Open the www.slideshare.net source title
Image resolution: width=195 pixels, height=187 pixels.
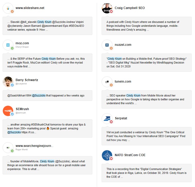coord(30,8)
